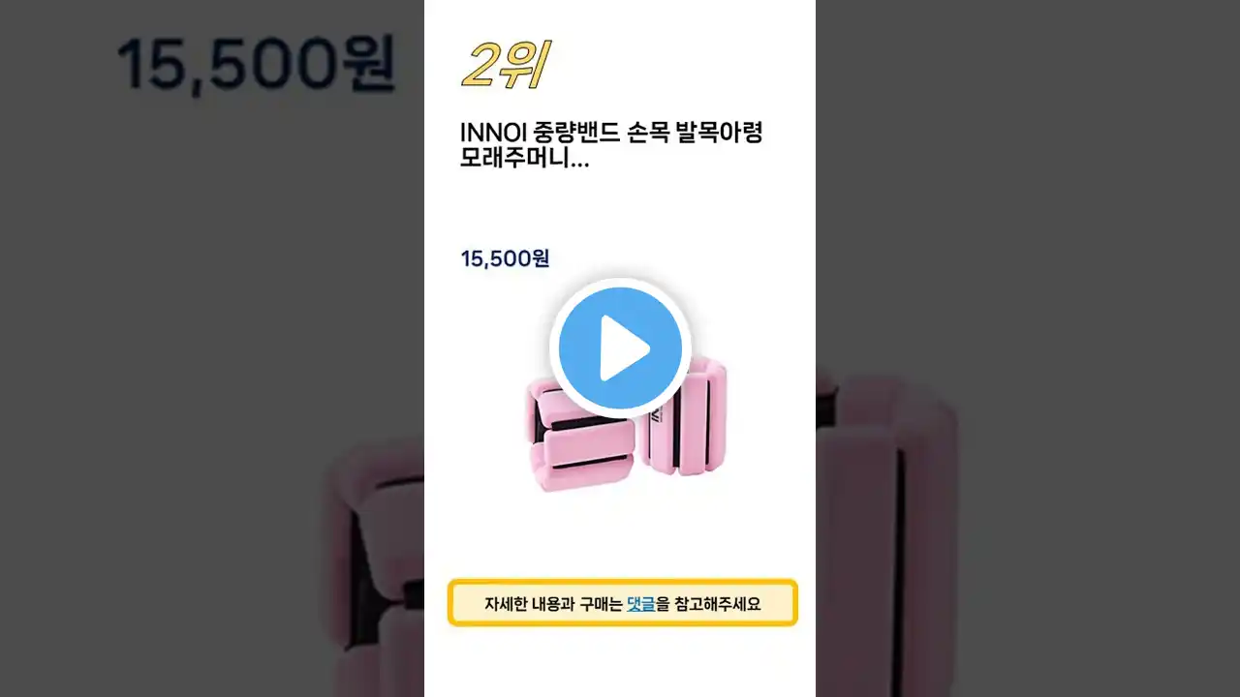Open the blue 댓글 link in the banner
Screen dimensions: 1240x697
click(x=640, y=604)
